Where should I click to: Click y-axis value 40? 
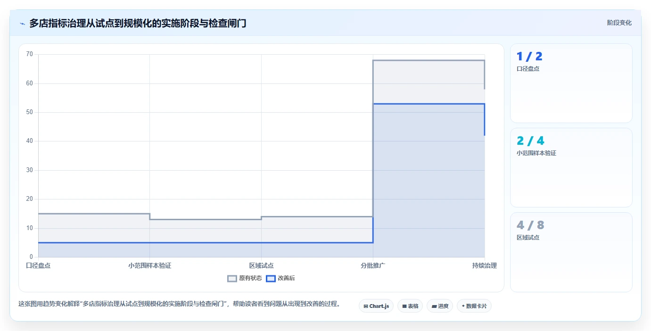pyautogui.click(x=30, y=141)
